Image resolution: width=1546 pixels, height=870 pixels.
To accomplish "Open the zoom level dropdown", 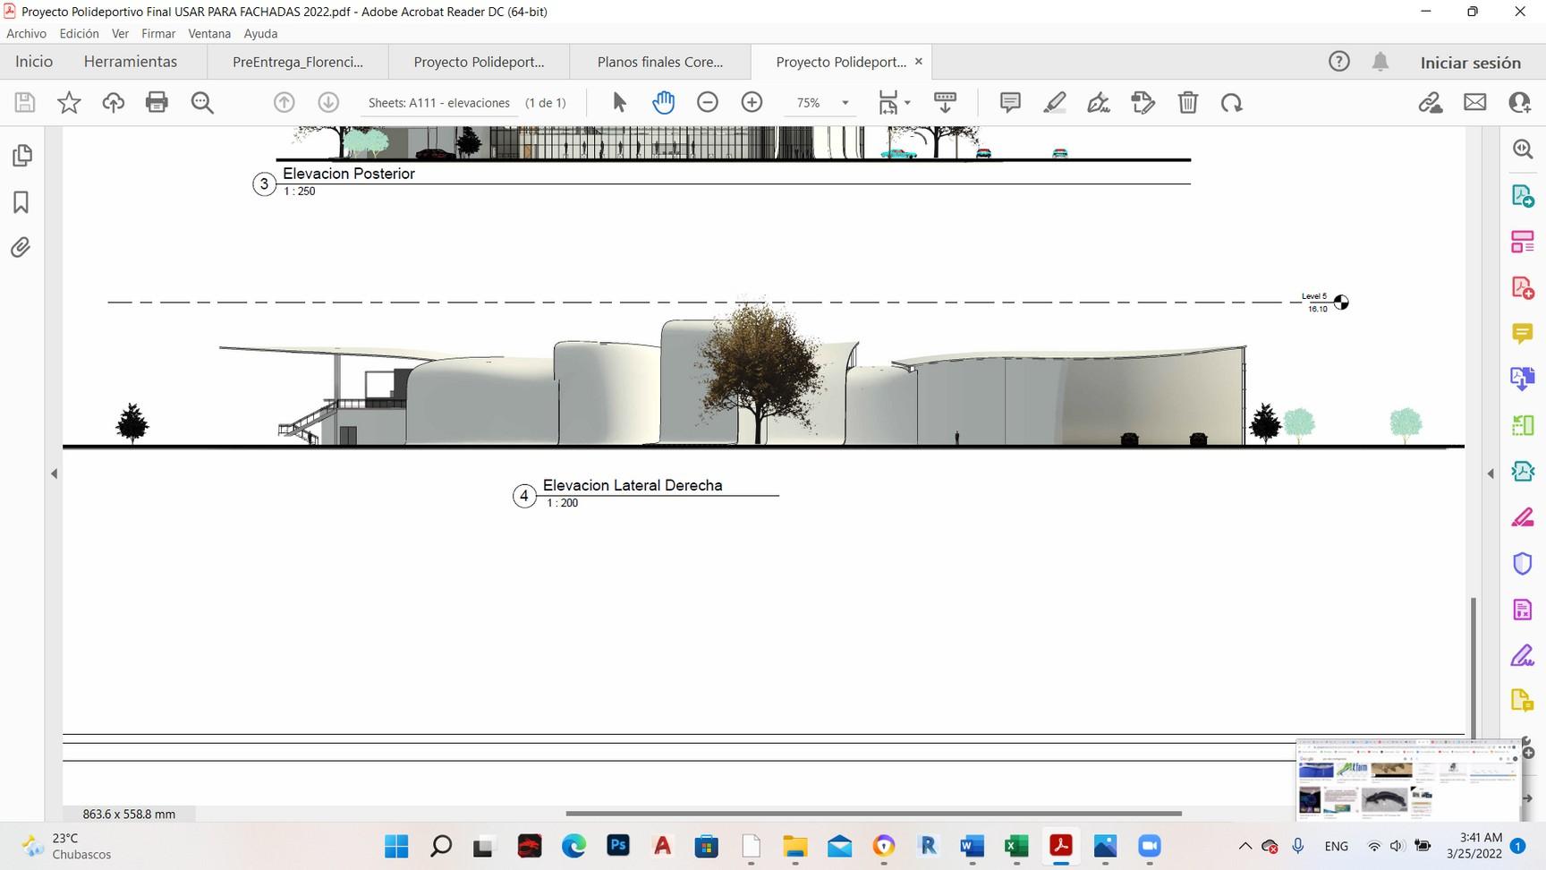I will [845, 103].
